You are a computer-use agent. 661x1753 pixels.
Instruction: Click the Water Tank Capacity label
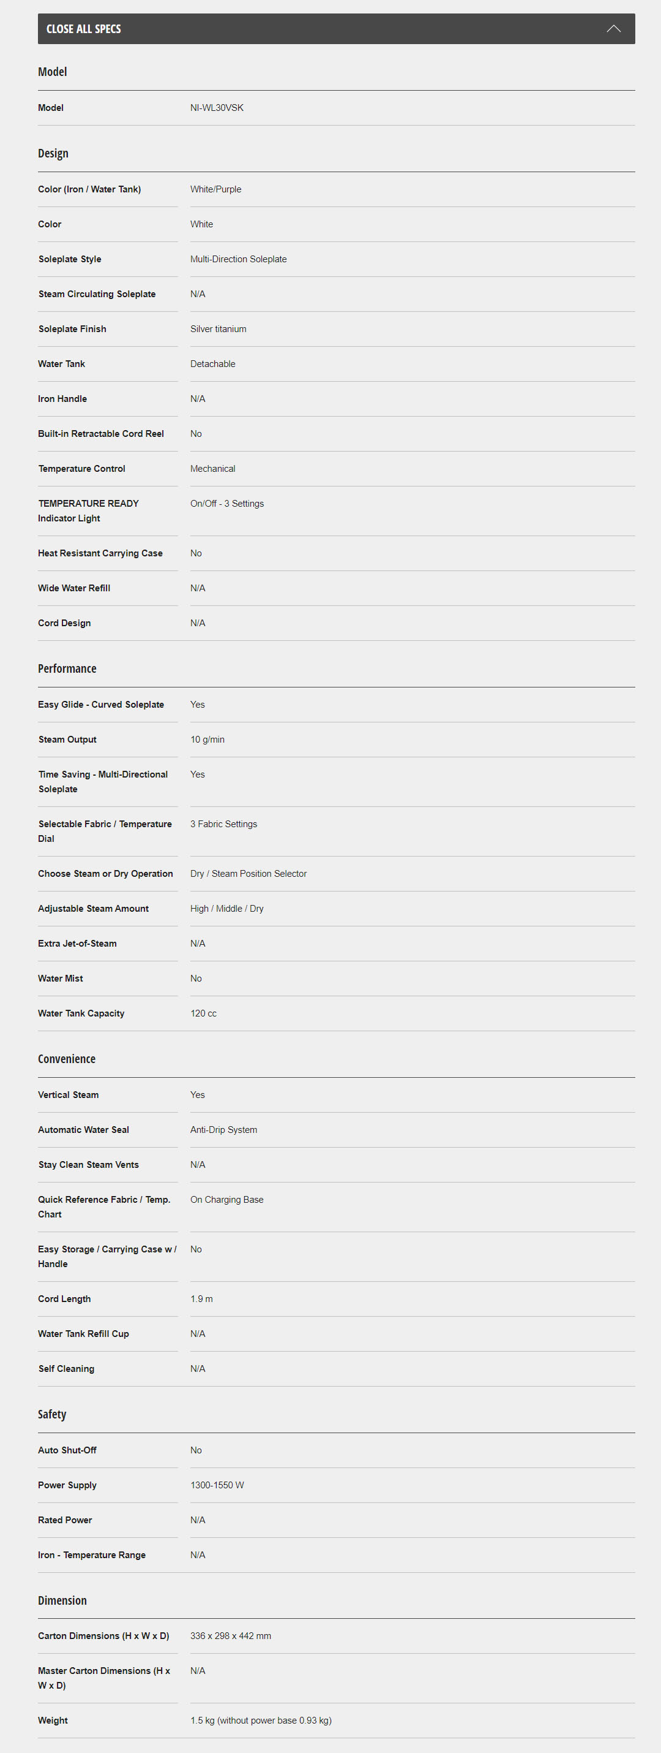click(x=81, y=1013)
